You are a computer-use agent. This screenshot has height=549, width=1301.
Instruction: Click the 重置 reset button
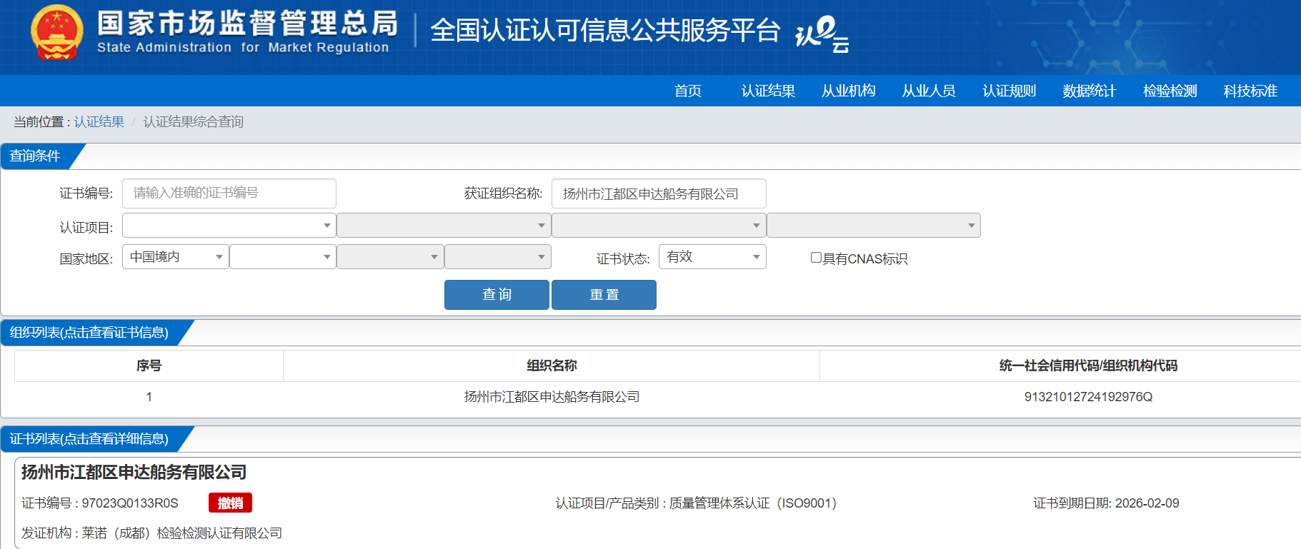pyautogui.click(x=604, y=295)
